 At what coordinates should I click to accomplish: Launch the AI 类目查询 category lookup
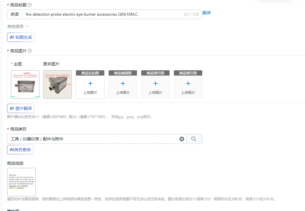(x=20, y=150)
